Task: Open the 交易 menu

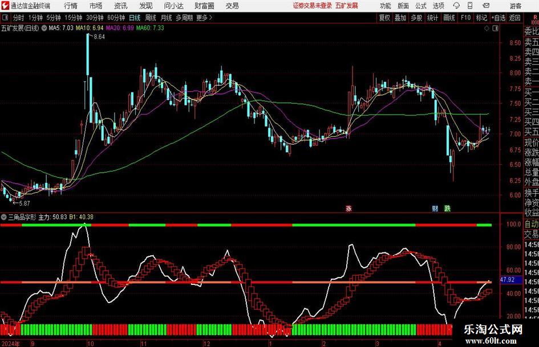Action: coord(232,6)
